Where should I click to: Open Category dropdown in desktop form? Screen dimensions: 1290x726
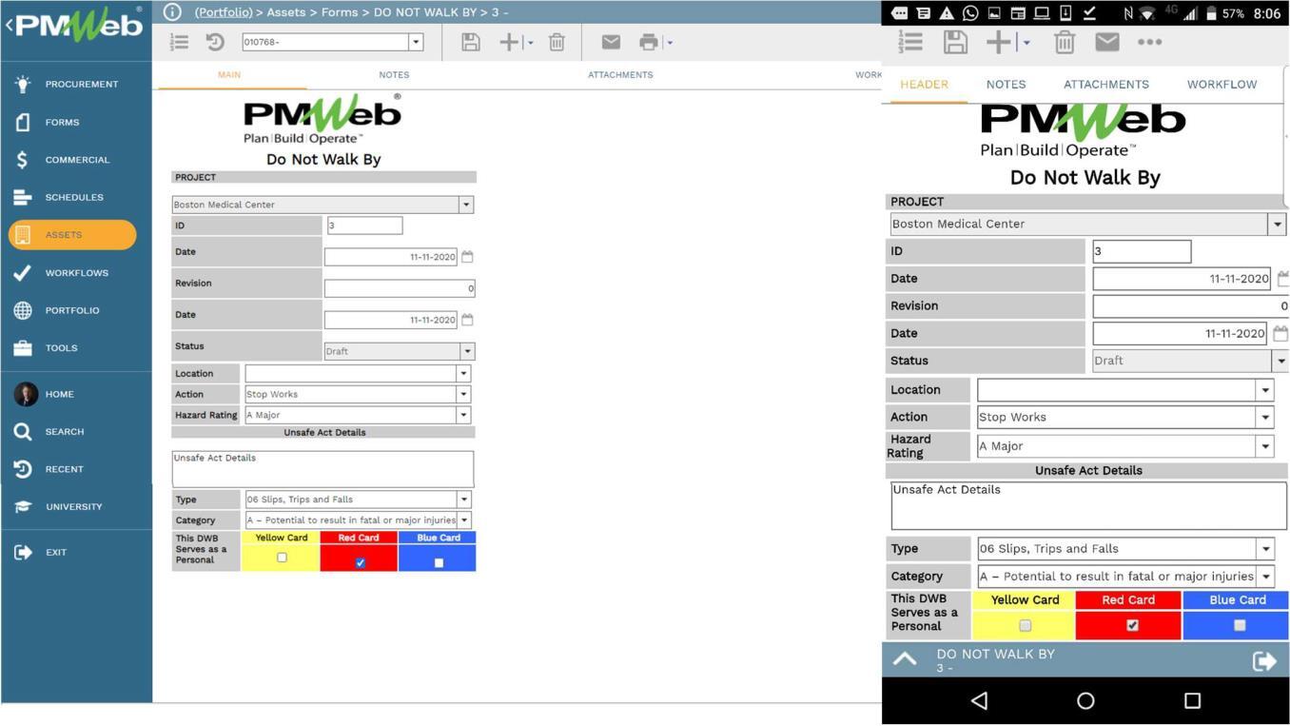(x=463, y=520)
